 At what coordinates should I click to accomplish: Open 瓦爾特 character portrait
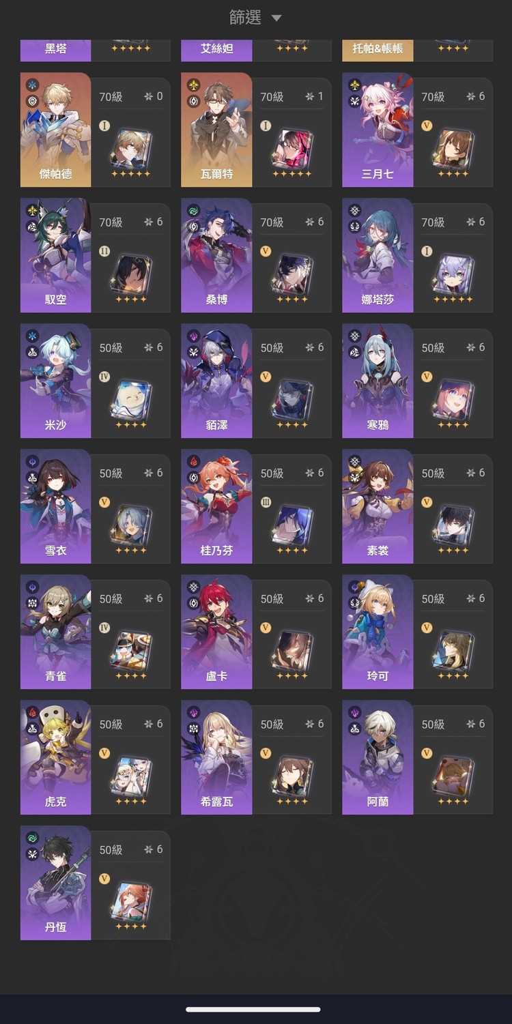(216, 130)
